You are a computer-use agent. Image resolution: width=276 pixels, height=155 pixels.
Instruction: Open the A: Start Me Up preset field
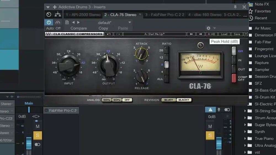(155, 34)
